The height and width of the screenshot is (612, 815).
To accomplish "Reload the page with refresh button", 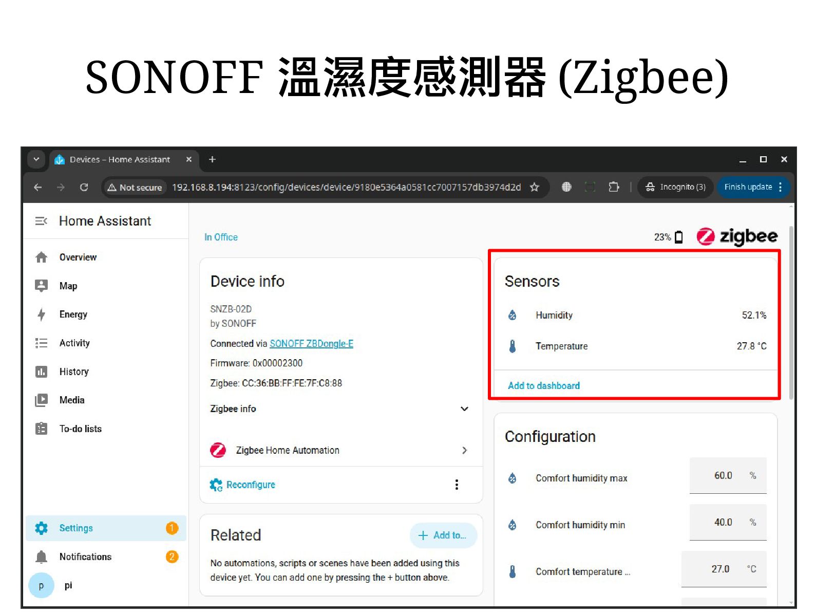I will coord(84,187).
